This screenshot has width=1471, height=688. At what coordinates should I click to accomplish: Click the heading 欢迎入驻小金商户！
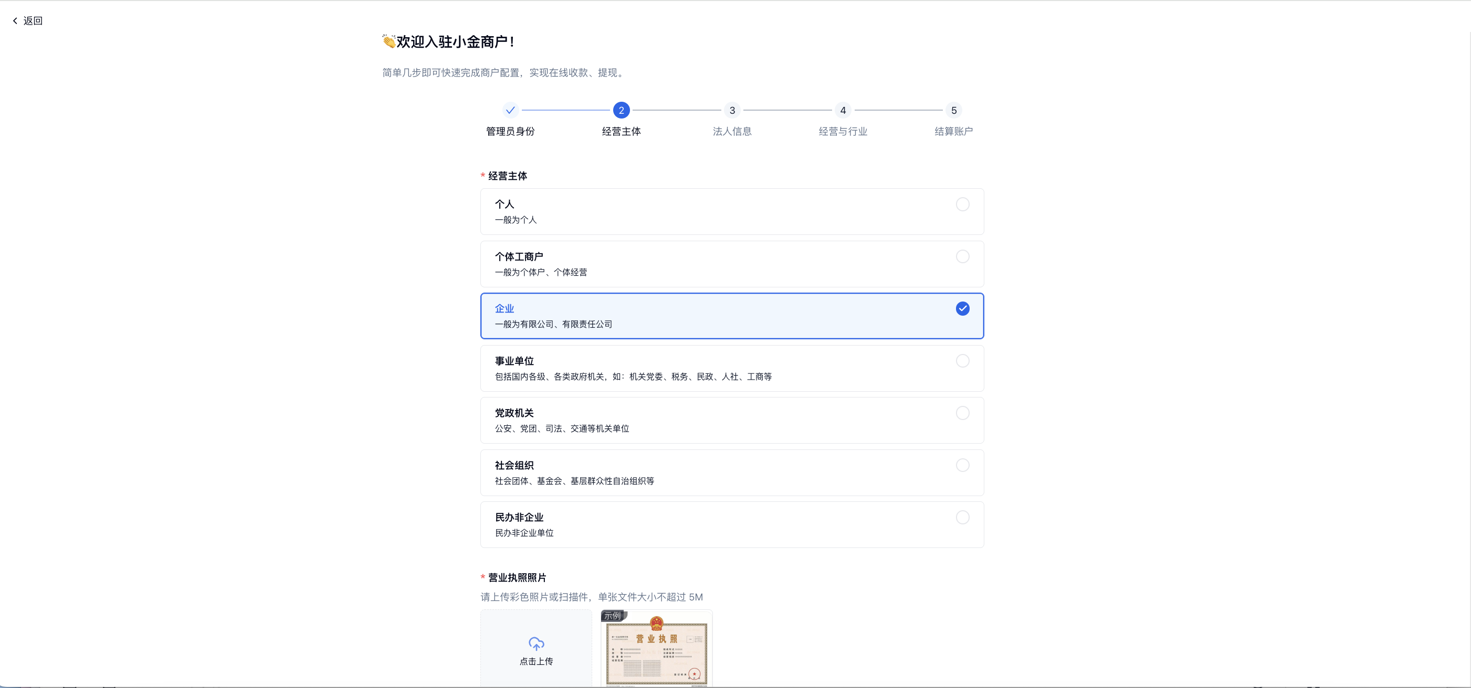tap(457, 41)
